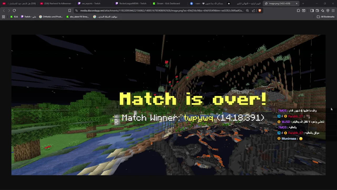Click the 7MO5 username in the top chat line

pos(282,111)
